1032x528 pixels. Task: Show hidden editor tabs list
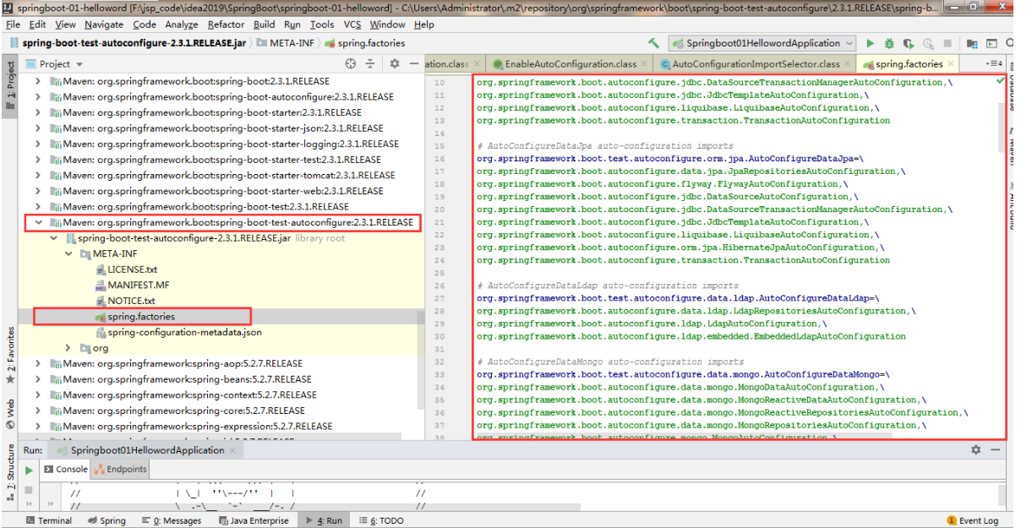[x=994, y=63]
